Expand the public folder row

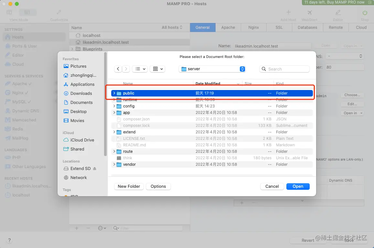tap(114, 93)
